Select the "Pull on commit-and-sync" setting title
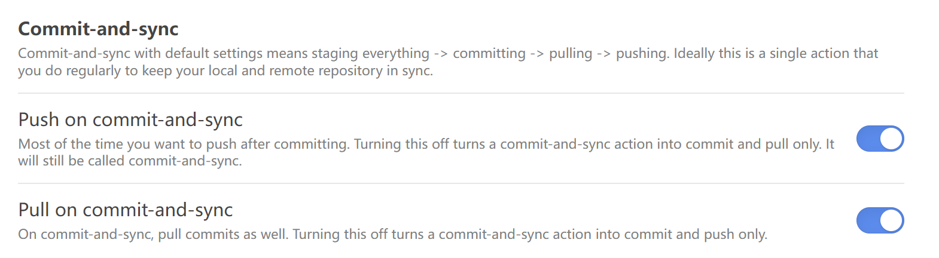 coord(126,210)
